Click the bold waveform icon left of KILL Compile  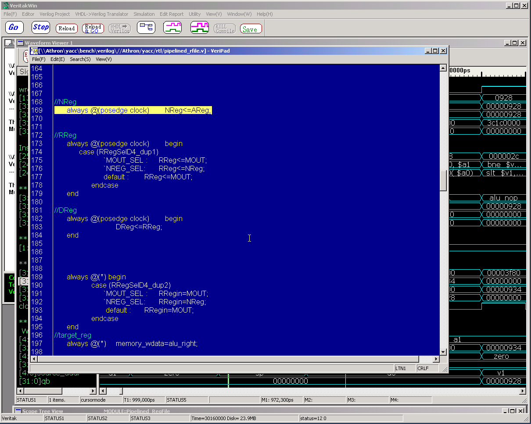(200, 27)
